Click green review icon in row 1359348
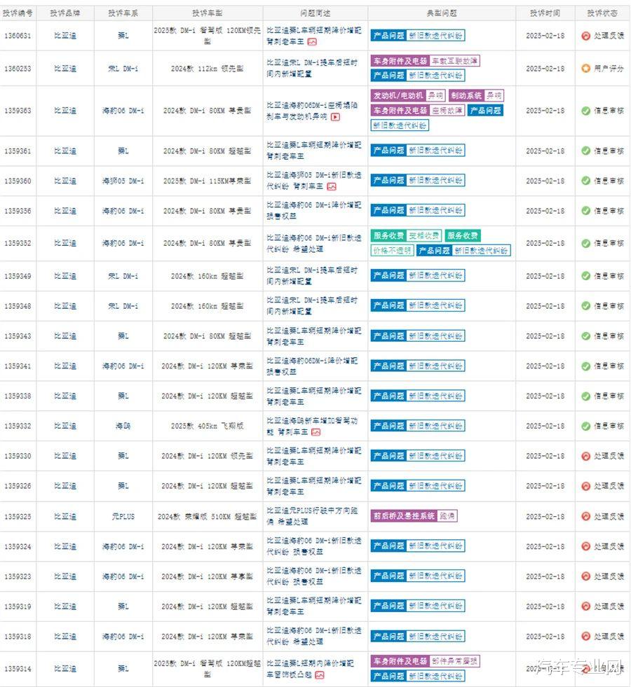This screenshot has height=687, width=631. click(585, 306)
